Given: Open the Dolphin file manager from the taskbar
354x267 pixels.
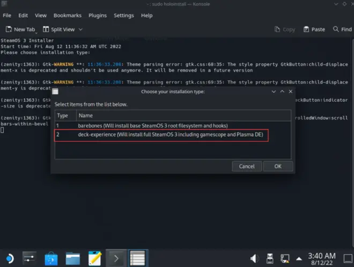Looking at the screenshot, I should [73, 258].
